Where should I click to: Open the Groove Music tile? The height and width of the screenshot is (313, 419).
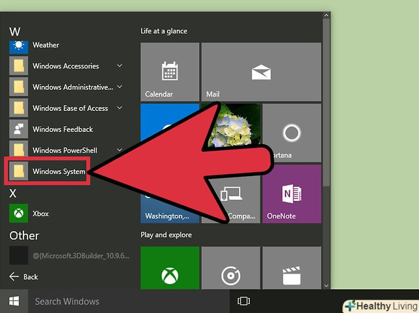[x=231, y=268]
